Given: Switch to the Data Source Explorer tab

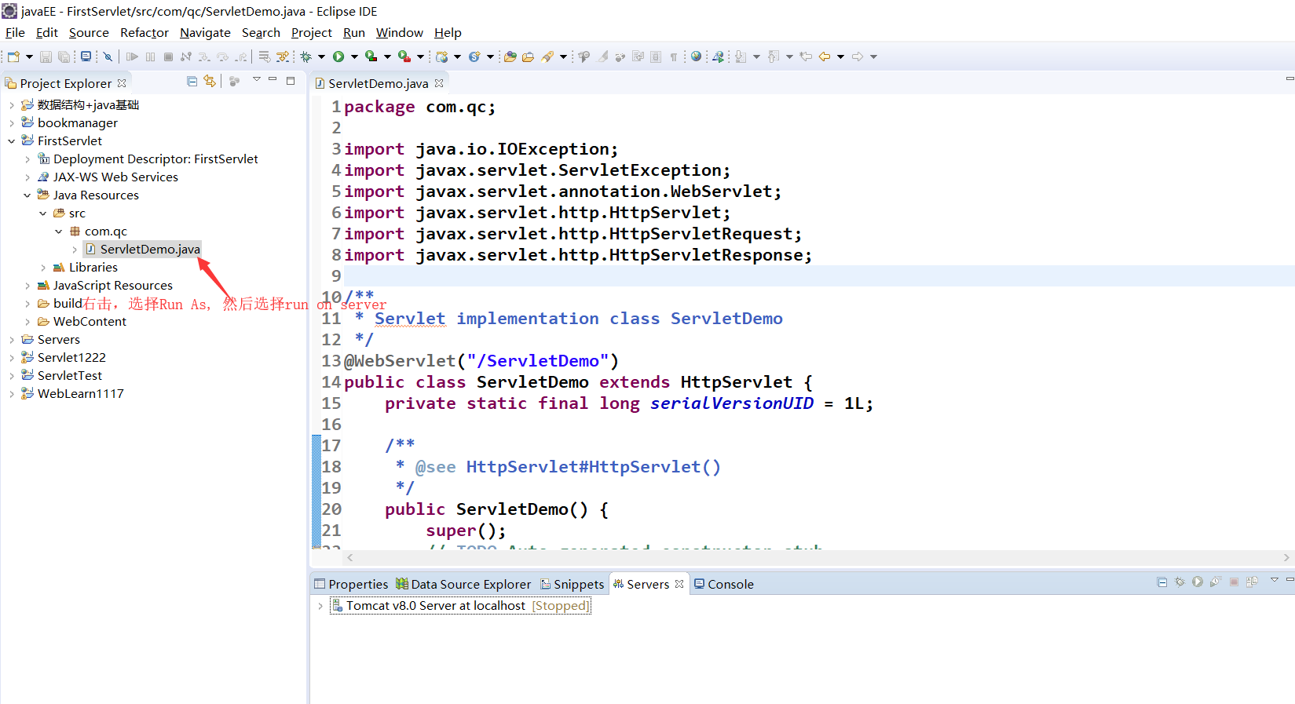Looking at the screenshot, I should coord(463,584).
